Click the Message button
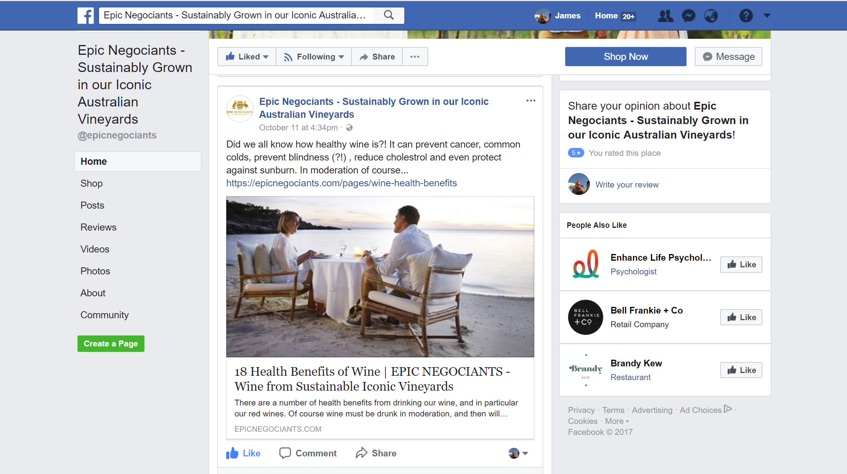The image size is (847, 474). click(x=728, y=56)
